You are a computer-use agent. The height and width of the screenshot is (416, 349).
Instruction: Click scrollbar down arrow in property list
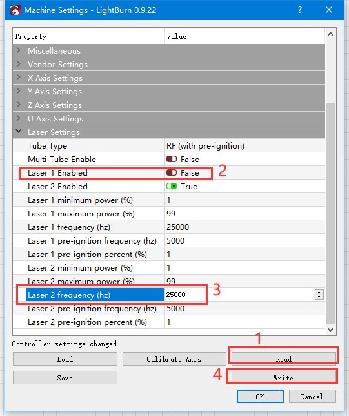(330, 330)
